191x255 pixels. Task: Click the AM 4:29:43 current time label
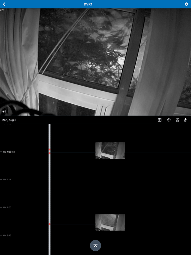pos(9,152)
